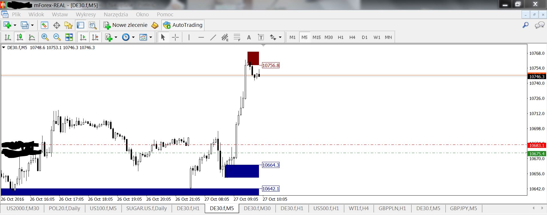
Task: Open the Widok menu
Action: pyautogui.click(x=36, y=14)
